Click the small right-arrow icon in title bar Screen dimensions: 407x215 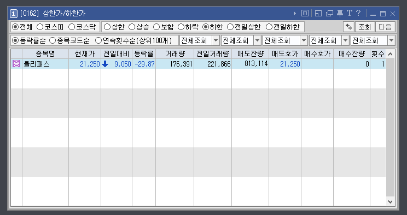point(295,13)
